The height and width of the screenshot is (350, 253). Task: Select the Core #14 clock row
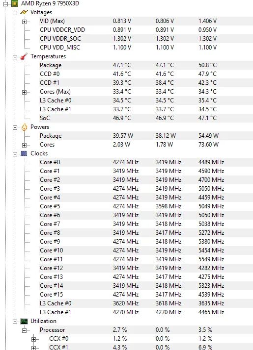click(x=146, y=285)
